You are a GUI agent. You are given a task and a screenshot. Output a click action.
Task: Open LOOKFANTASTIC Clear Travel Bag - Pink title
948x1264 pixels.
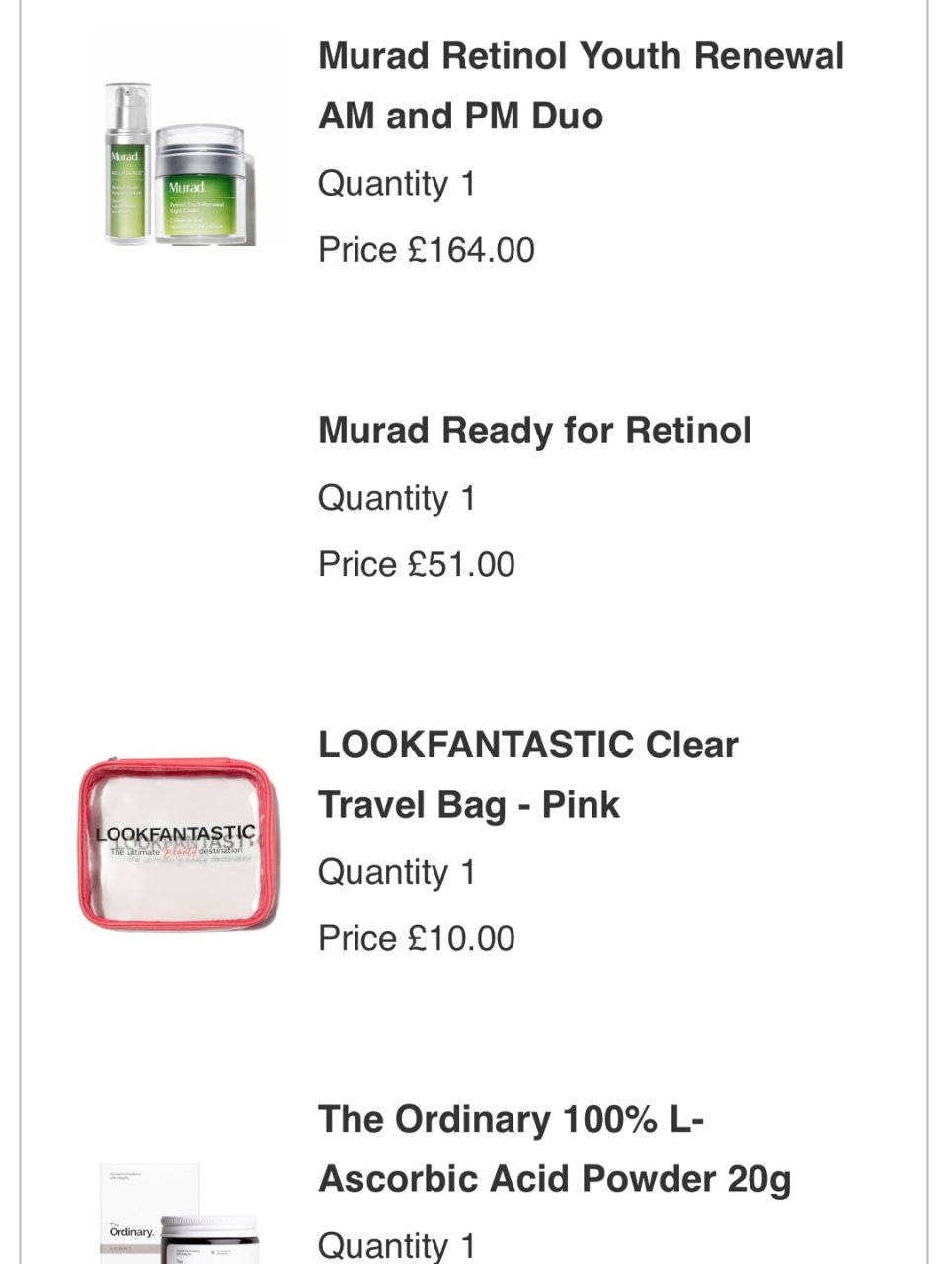click(527, 774)
